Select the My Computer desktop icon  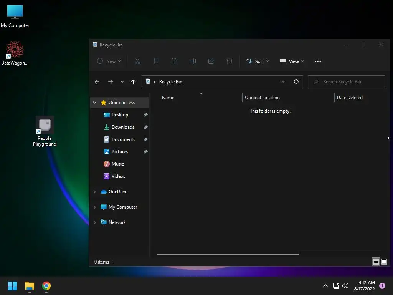coord(15,16)
